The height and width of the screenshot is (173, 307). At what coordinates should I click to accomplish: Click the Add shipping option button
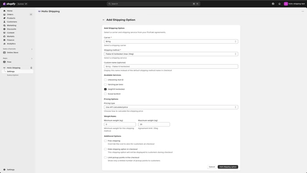point(228,167)
